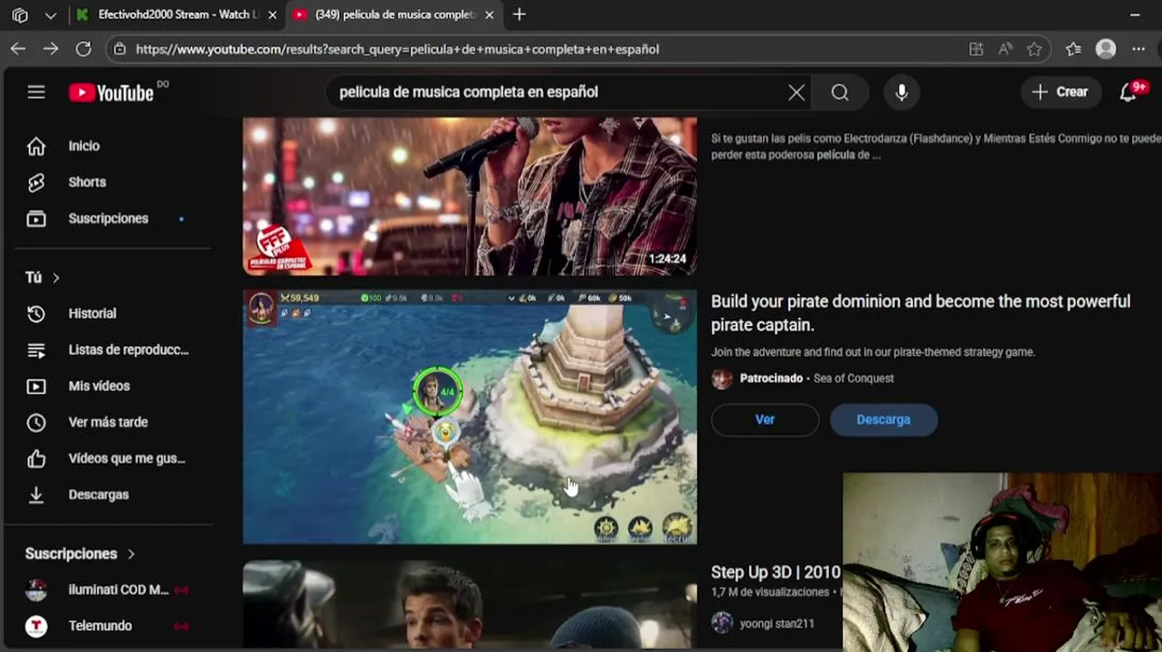Open the YouTube hamburger guide menu
Image resolution: width=1162 pixels, height=652 pixels.
[36, 91]
